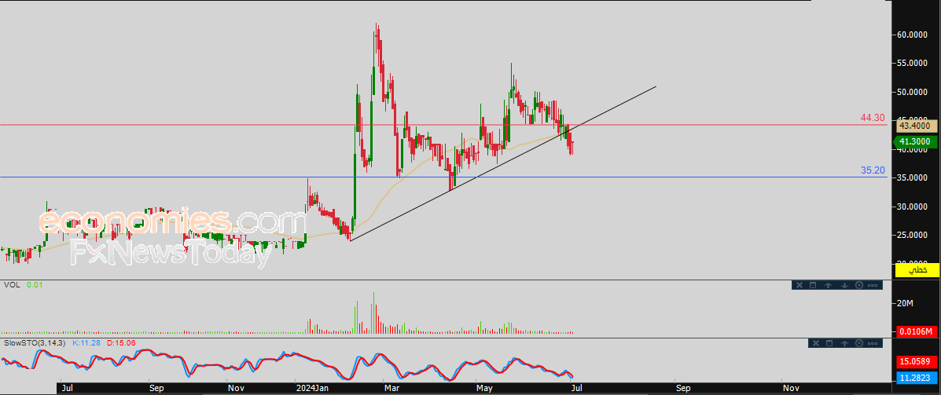Move the SlowSTO panel up

coord(844,343)
